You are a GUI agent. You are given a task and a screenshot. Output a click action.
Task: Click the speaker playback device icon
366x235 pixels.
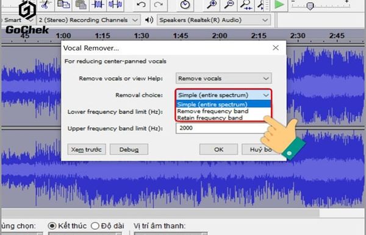point(149,20)
